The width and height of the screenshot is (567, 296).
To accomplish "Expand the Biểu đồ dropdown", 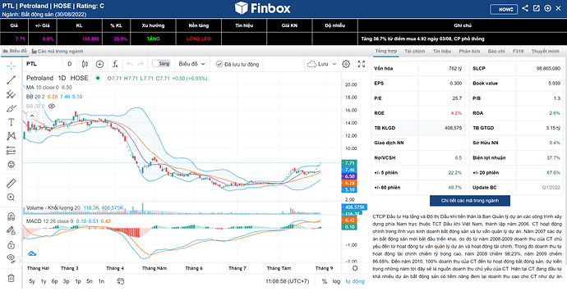I will click(191, 64).
